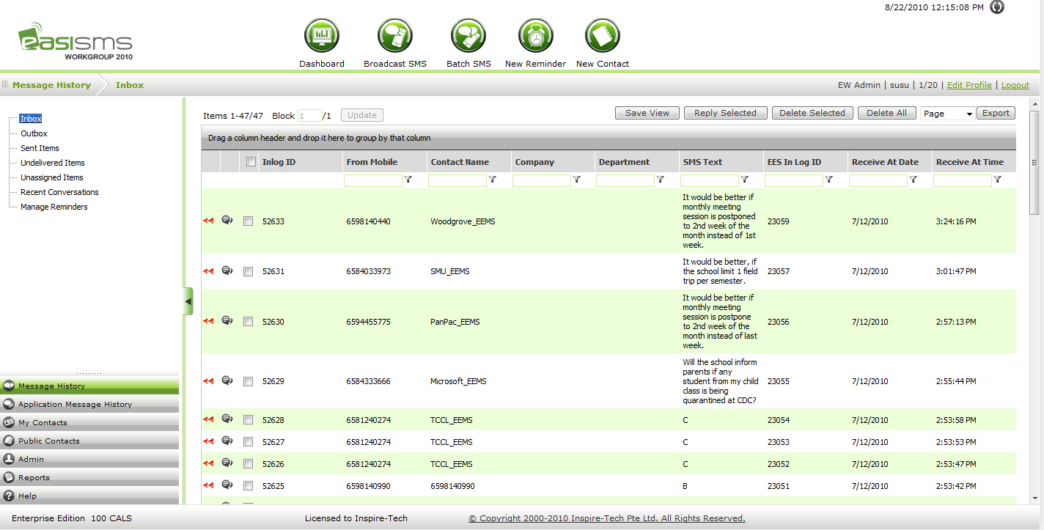The image size is (1044, 530).
Task: Open Manage Reminders in the tree
Action: click(x=54, y=207)
